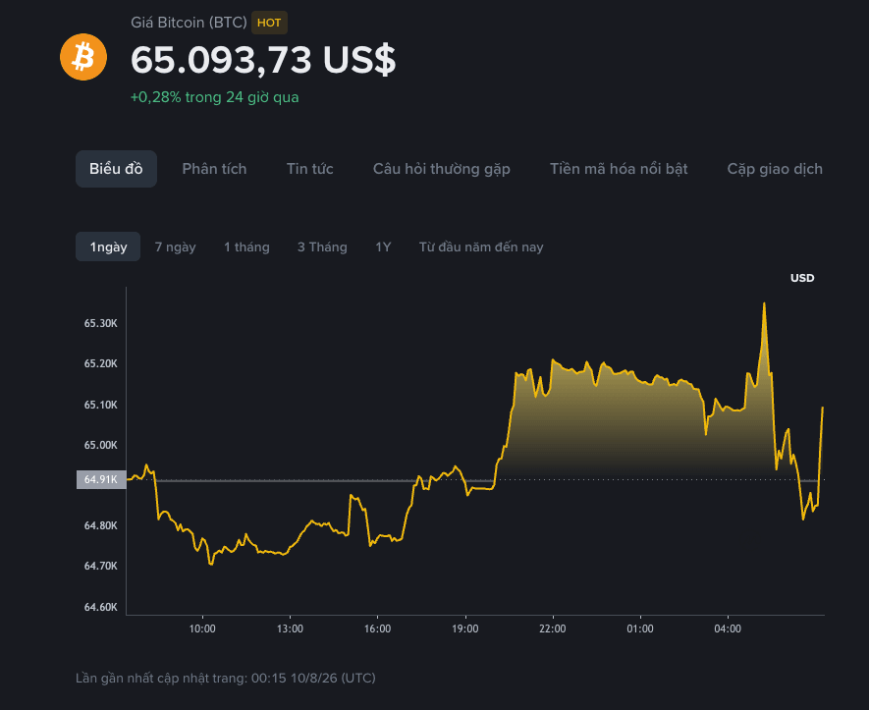Click the 64.80K y-axis label
This screenshot has height=710, width=869.
point(101,525)
